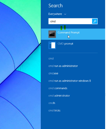Screen dimensions: 107x129
Task: Click the CMD prompt result icon
Action: (52, 45)
